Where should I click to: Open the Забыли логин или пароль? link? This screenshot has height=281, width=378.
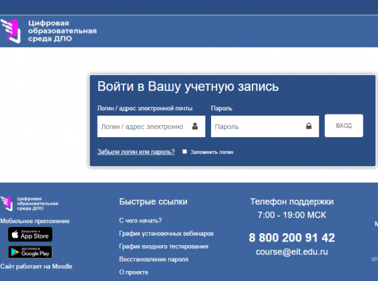(x=136, y=152)
